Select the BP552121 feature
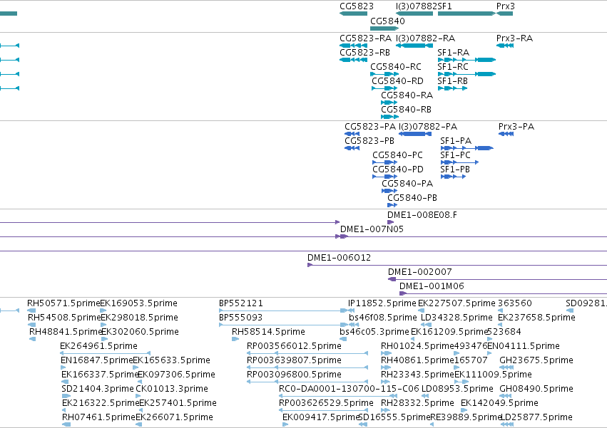Image resolution: width=607 pixels, height=428 pixels. click(283, 310)
